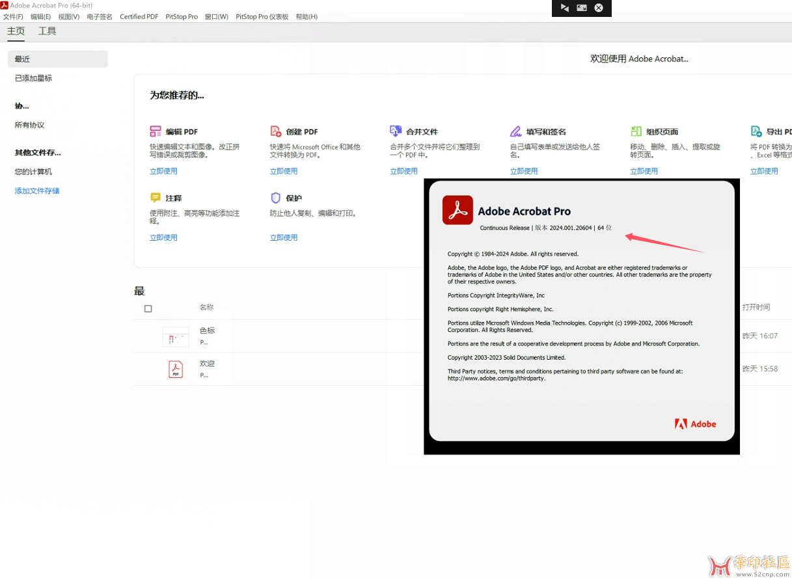Select the 色标 file name in the recent list
This screenshot has width=792, height=579.
click(x=207, y=330)
